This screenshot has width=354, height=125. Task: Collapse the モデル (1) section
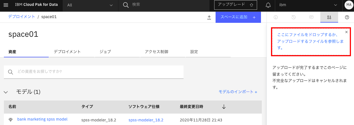coord(6,92)
